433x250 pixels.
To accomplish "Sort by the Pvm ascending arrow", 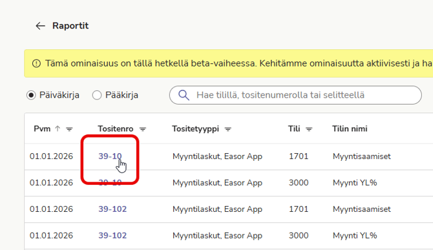I will [x=58, y=129].
